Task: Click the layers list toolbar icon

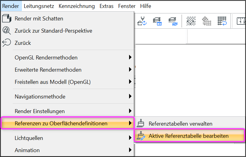Action: click(x=157, y=21)
